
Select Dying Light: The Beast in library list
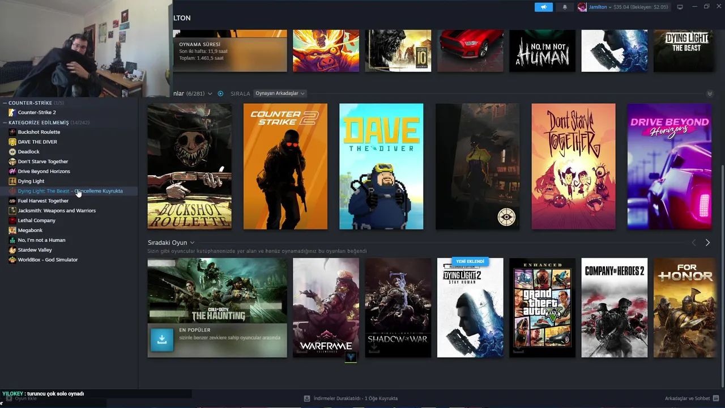(69, 191)
